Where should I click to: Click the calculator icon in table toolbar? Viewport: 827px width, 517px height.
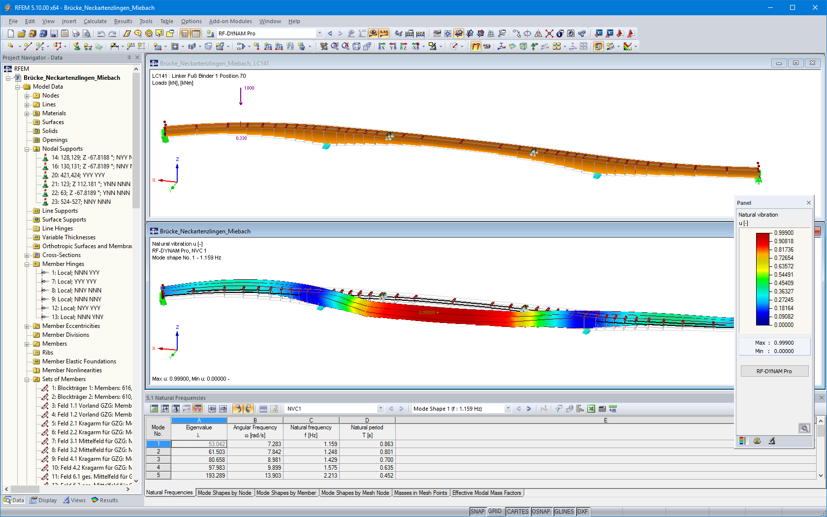[602, 409]
